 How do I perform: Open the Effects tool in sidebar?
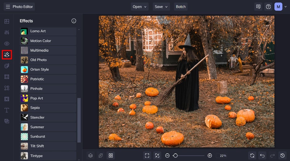point(7,55)
